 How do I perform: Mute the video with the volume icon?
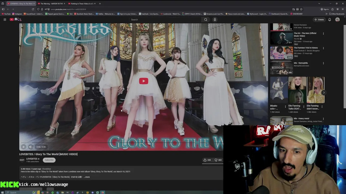[x=31, y=147]
